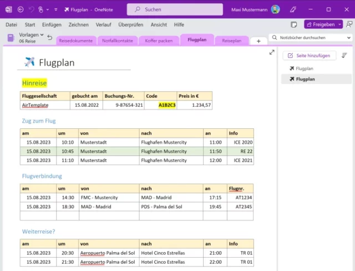Click the Weiterreise? heading
355x271 pixels.
click(x=38, y=232)
